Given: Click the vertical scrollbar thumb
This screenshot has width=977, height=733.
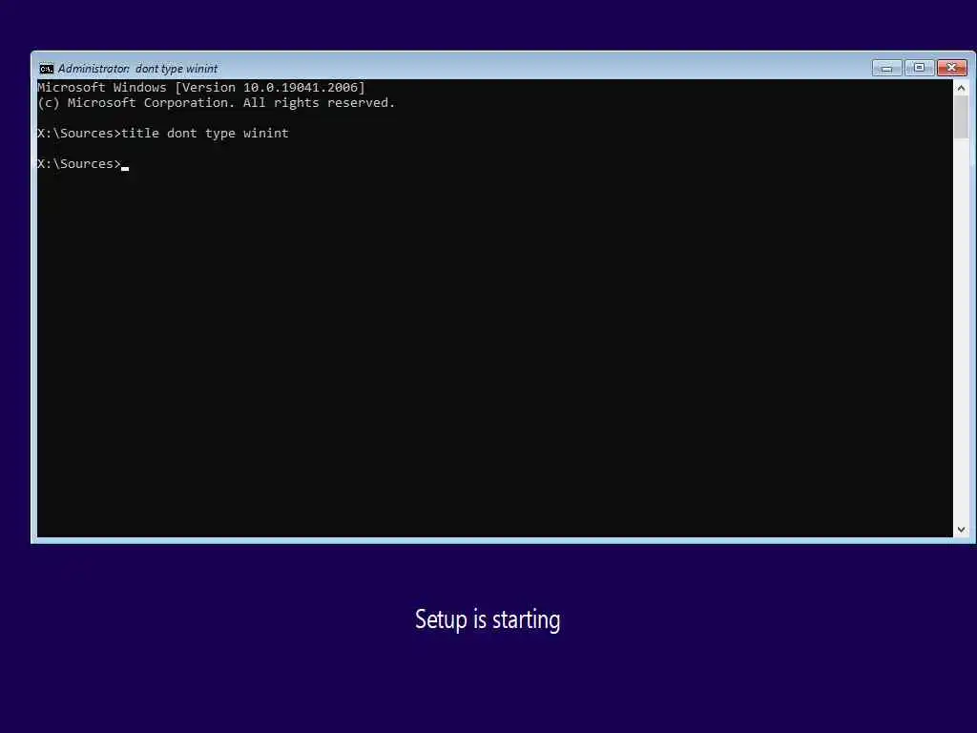Looking at the screenshot, I should tap(961, 117).
